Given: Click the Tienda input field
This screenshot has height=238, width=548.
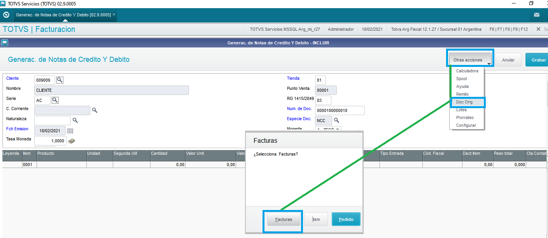Looking at the screenshot, I should click(x=320, y=80).
